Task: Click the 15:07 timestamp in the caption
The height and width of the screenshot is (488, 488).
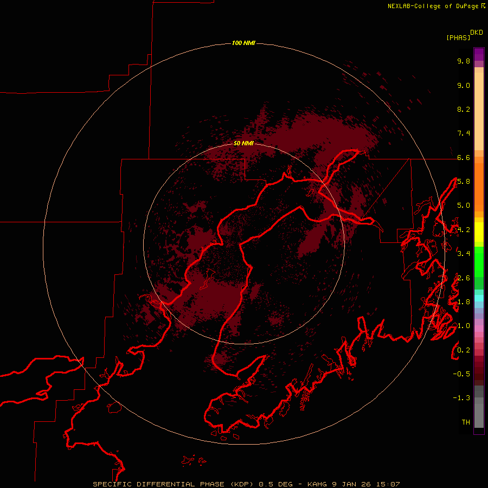Action: (388, 484)
